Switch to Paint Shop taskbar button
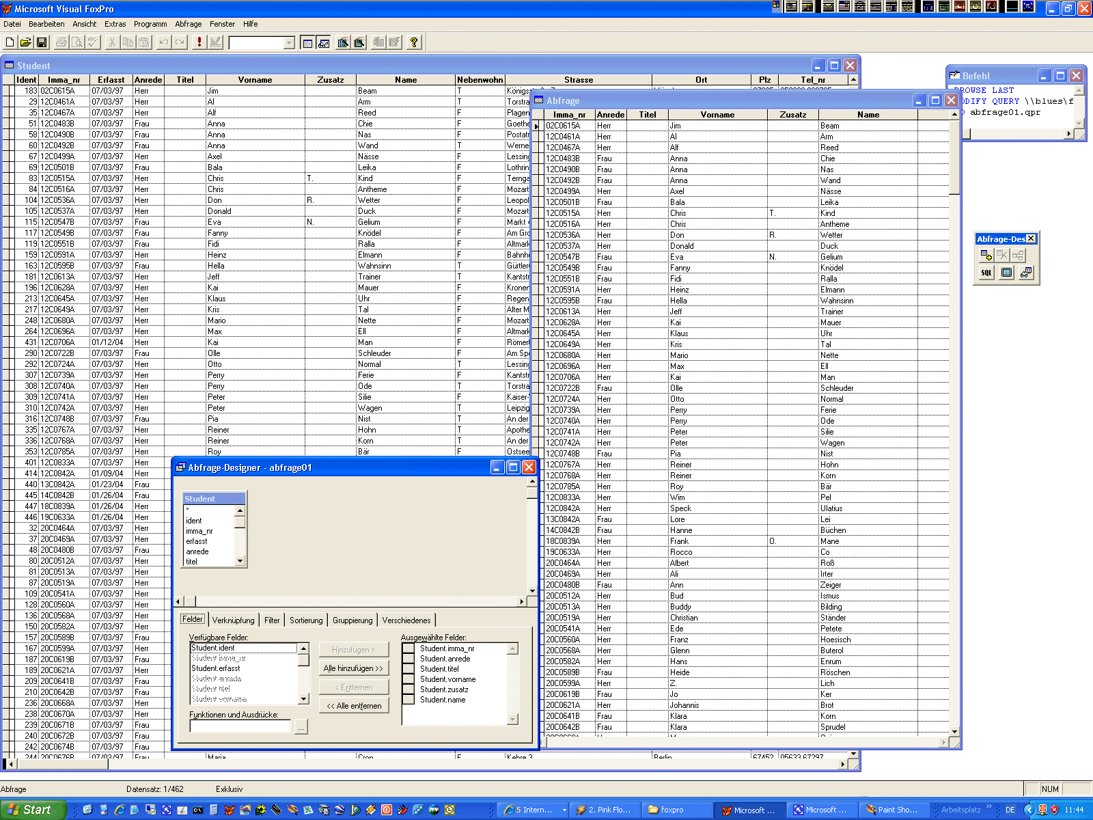 [894, 810]
